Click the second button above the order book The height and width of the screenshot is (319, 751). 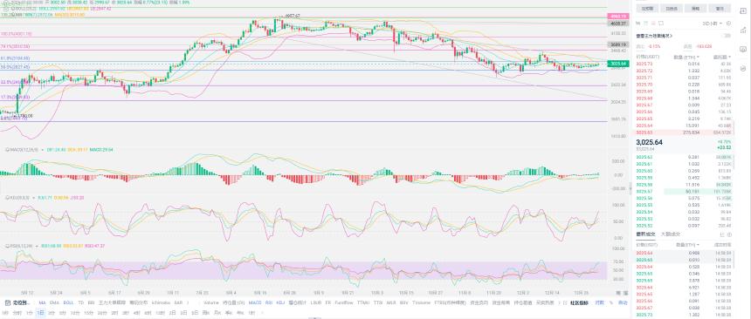click(x=672, y=9)
